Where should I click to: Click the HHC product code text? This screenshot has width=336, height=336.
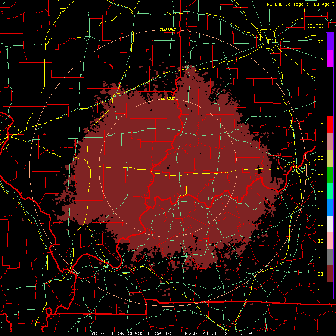(x=328, y=22)
